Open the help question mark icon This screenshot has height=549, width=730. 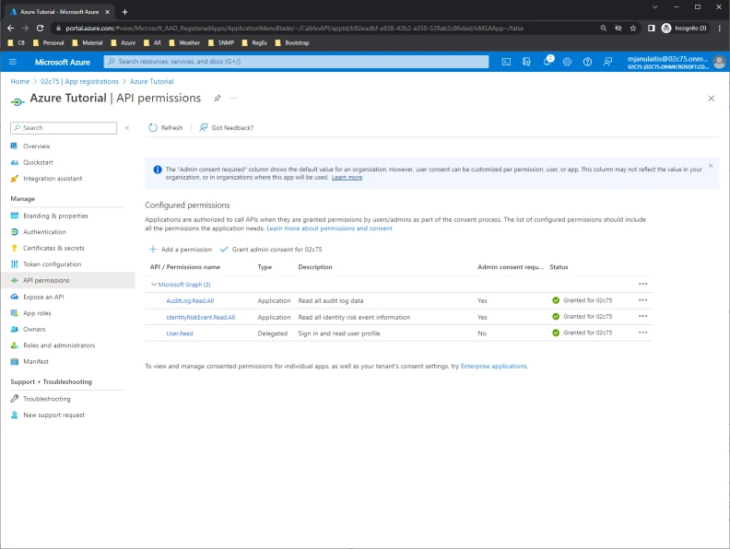pos(587,62)
